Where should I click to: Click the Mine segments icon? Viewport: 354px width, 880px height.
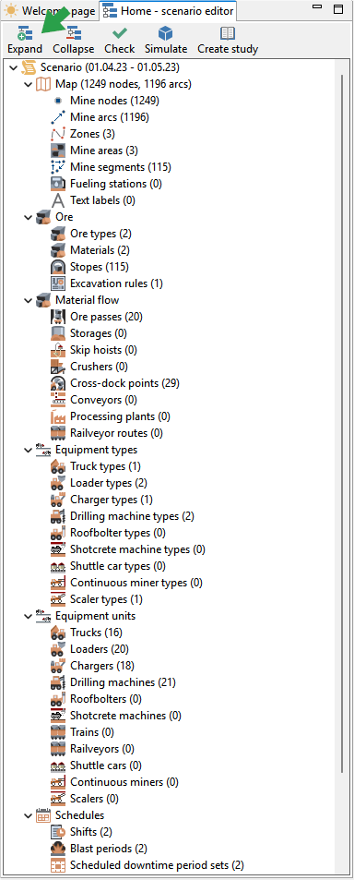[x=58, y=167]
